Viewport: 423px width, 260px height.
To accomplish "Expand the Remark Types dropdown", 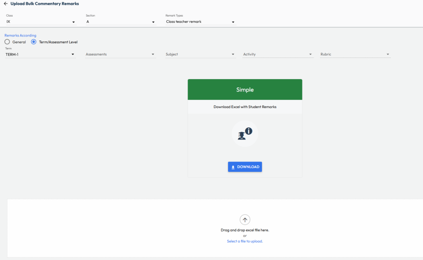I will 200,22.
